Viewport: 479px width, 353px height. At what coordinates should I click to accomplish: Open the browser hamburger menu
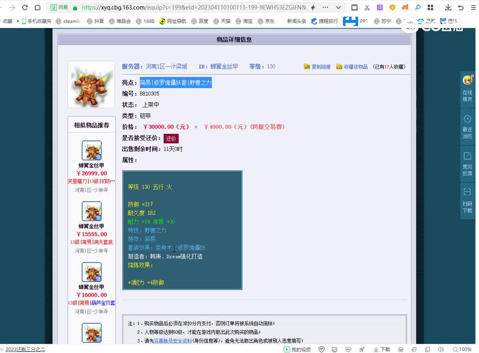pos(473,8)
